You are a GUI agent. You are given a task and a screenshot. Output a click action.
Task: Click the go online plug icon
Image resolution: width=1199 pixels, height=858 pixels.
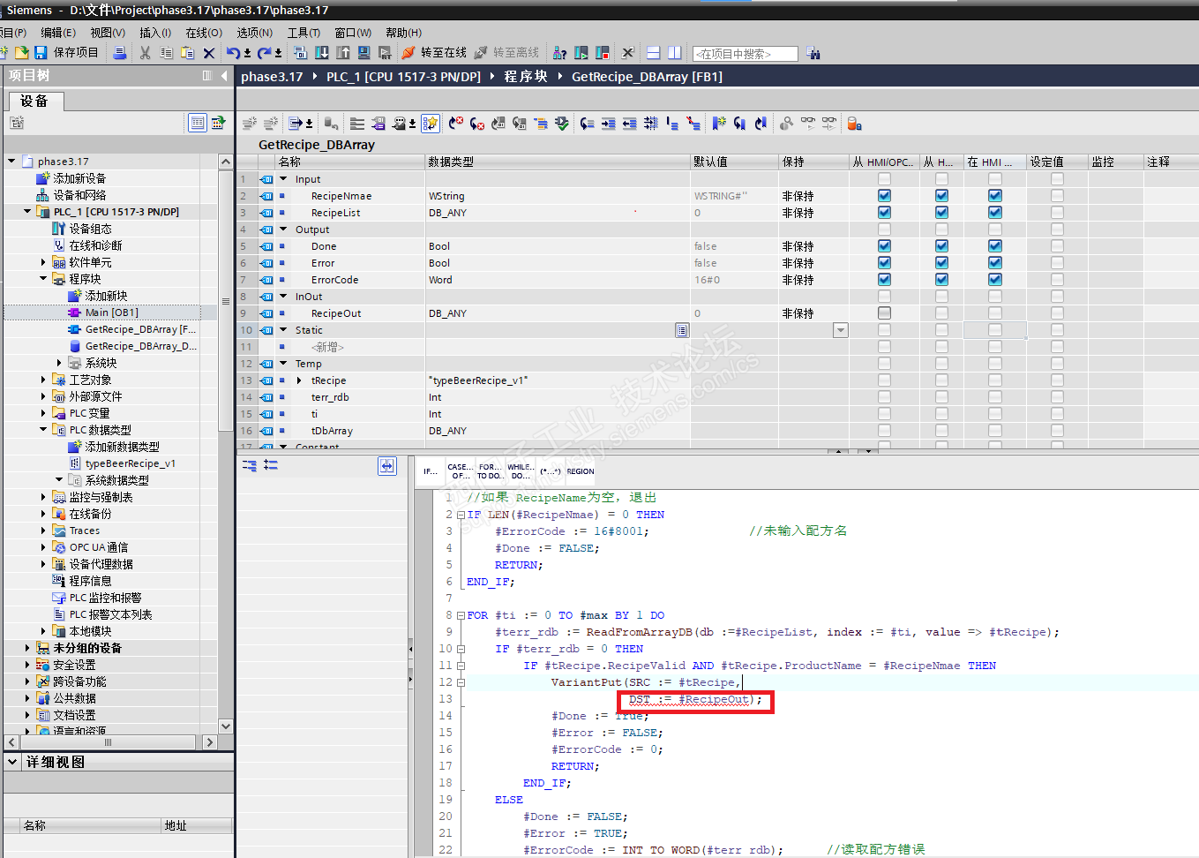point(409,53)
